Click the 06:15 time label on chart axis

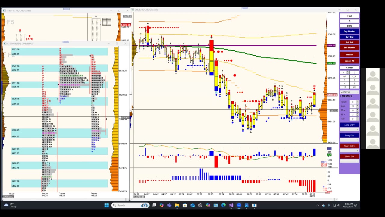tap(210, 194)
